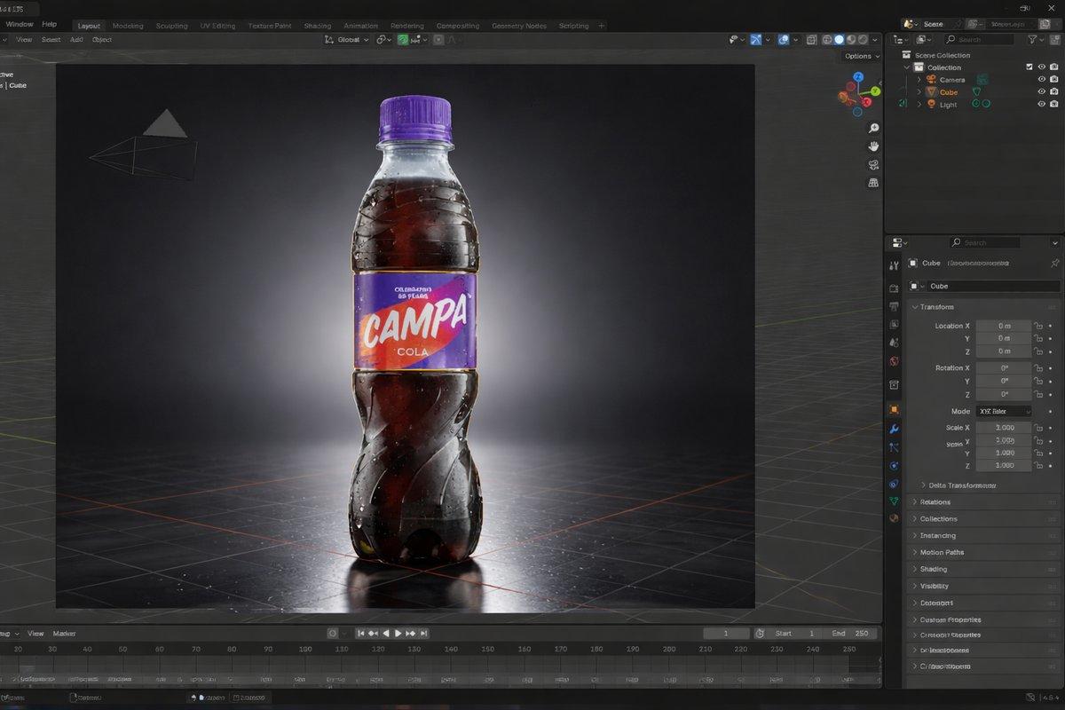Viewport: 1065px width, 710px height.
Task: Toggle viewport overlays
Action: 784,39
